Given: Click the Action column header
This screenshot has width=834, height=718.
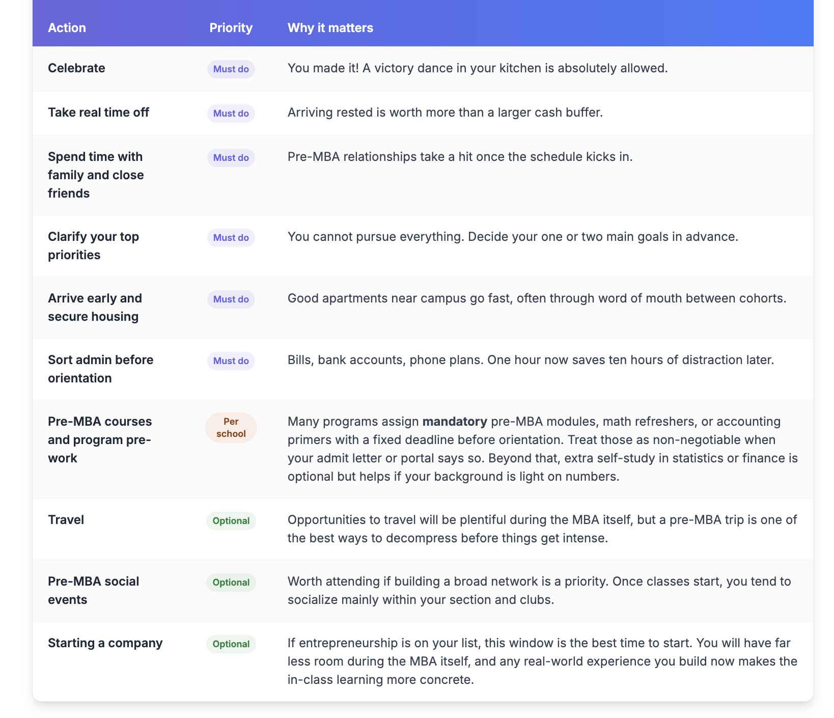Looking at the screenshot, I should pyautogui.click(x=67, y=27).
